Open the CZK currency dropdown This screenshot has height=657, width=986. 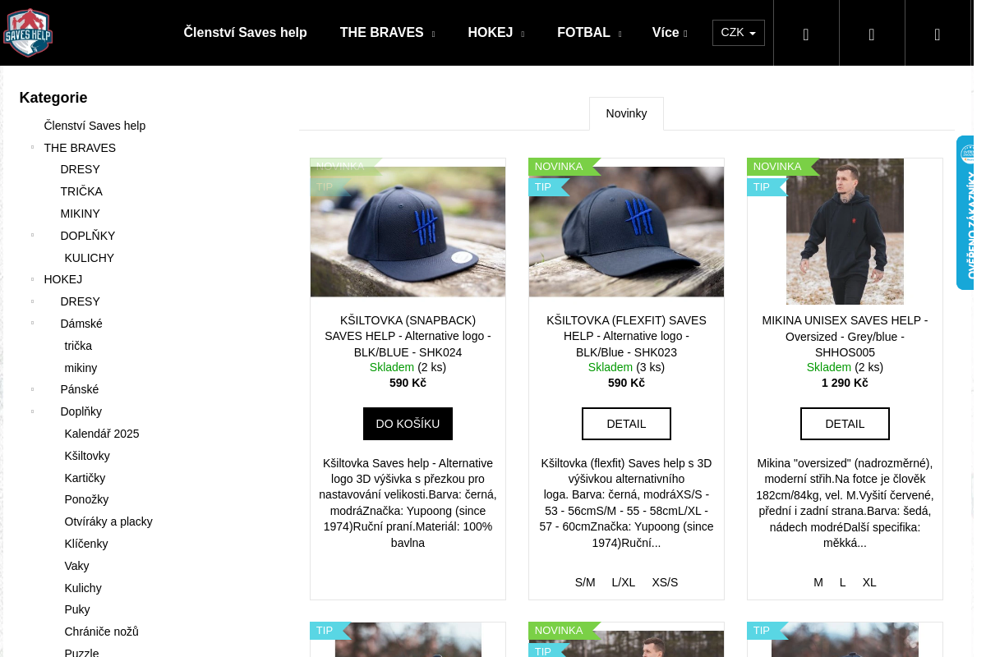click(x=739, y=33)
